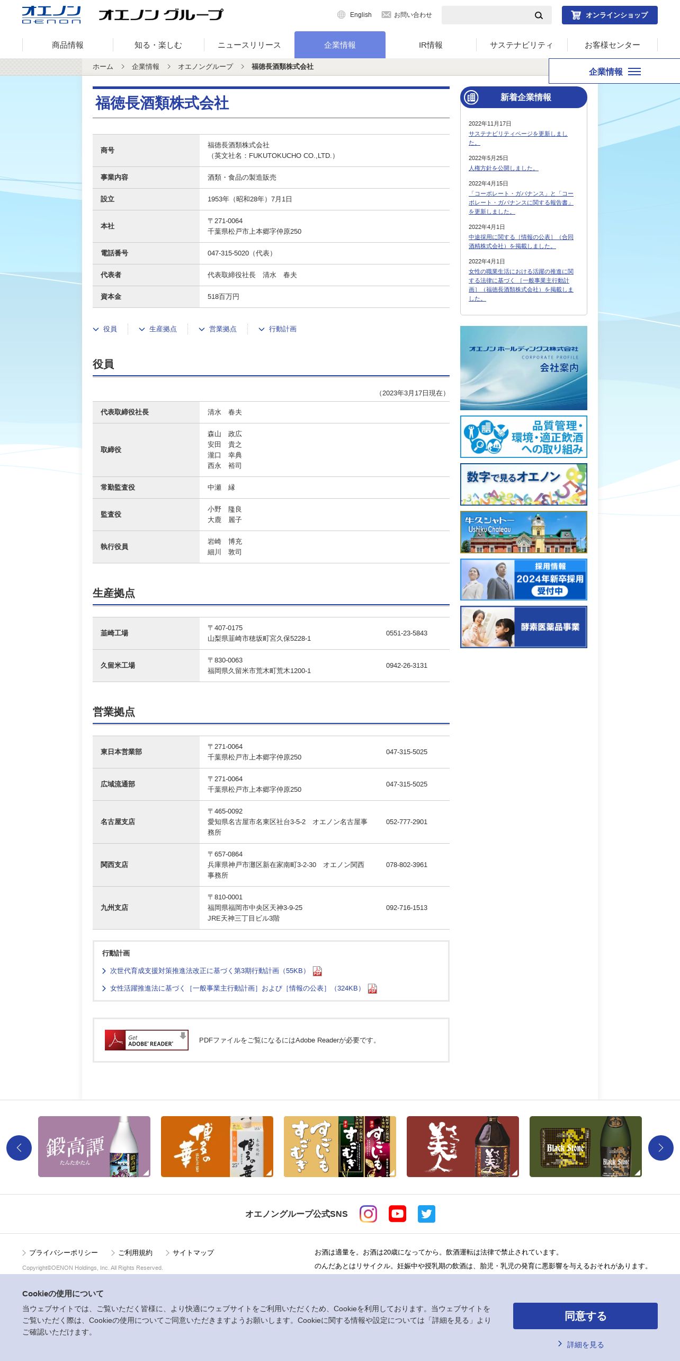680x1361 pixels.
Task: Open the 酵素医薬品事業 banner
Action: tap(524, 627)
